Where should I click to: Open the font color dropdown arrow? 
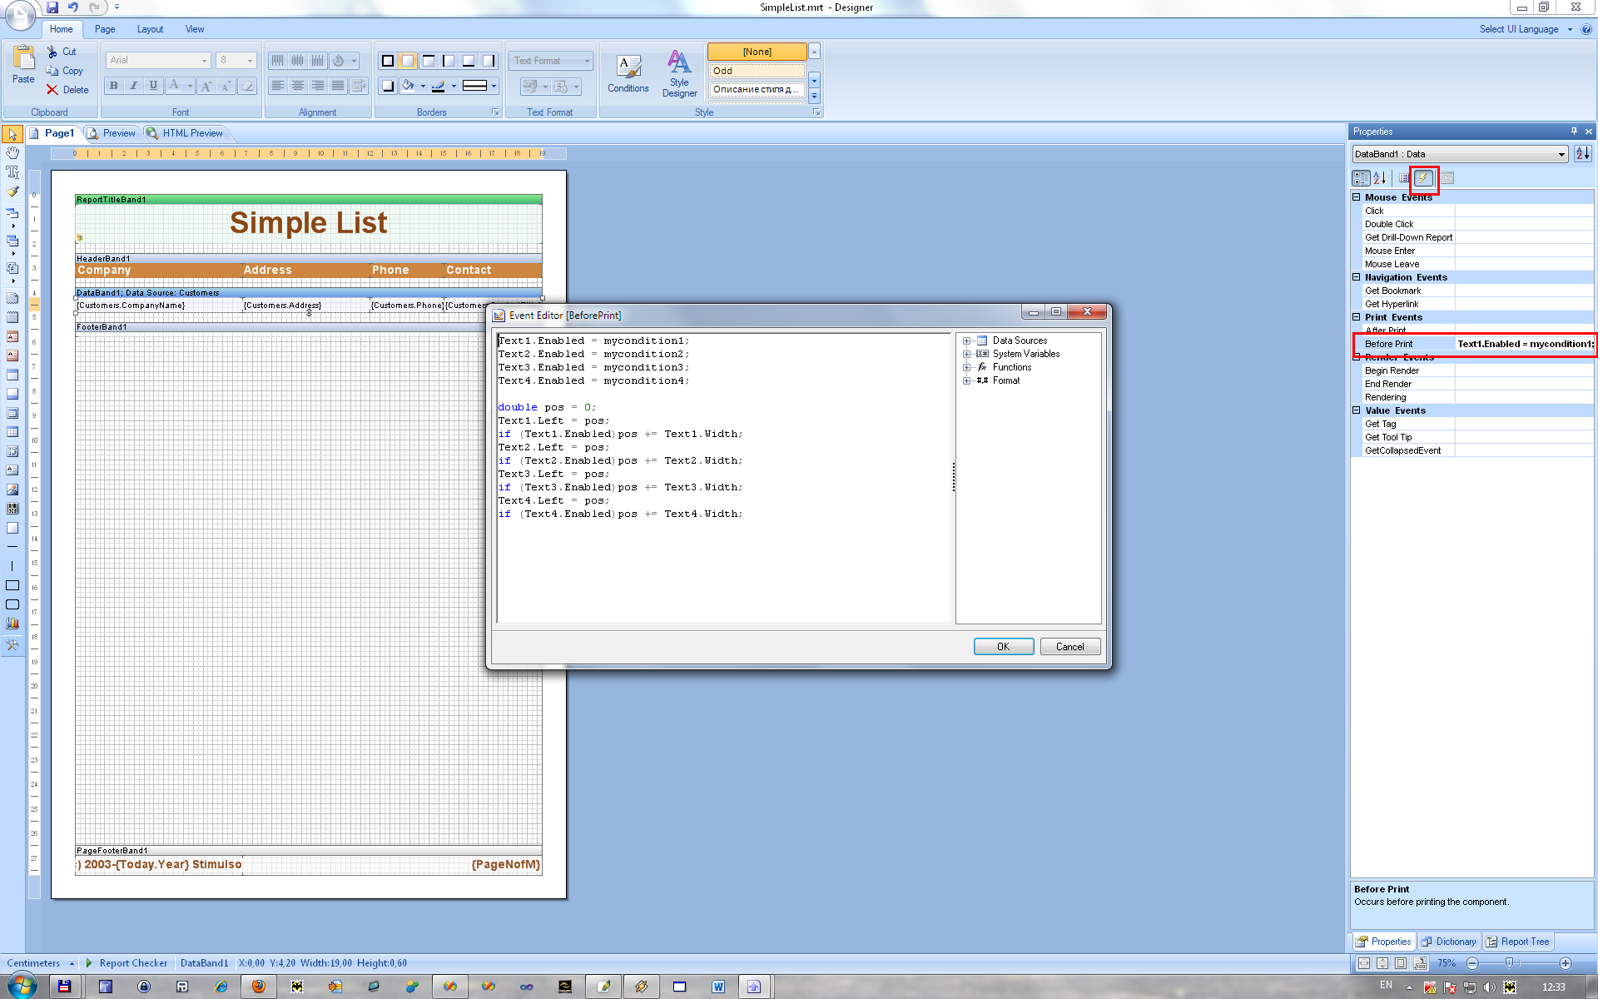(190, 86)
